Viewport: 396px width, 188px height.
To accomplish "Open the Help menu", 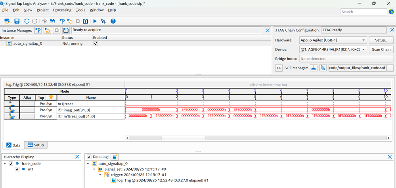I will tap(112, 10).
